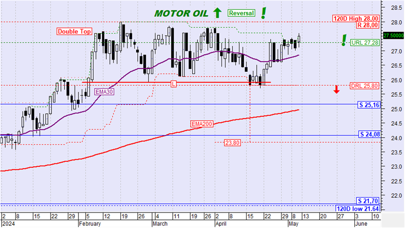Click the URL 27,28 level label
The width and height of the screenshot is (405, 228).
click(x=365, y=43)
